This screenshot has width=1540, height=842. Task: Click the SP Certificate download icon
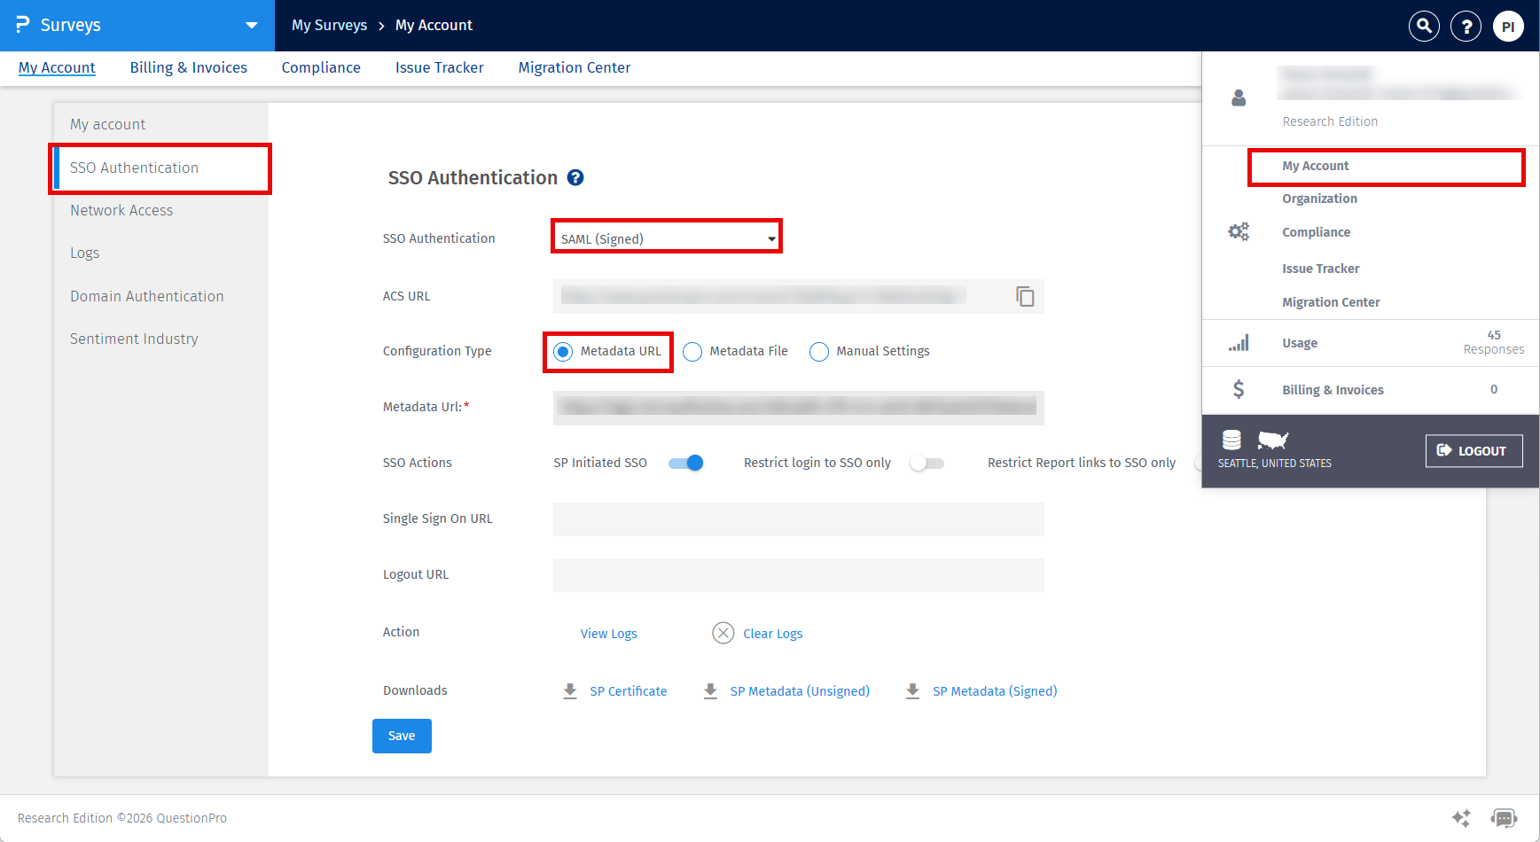[x=570, y=691]
